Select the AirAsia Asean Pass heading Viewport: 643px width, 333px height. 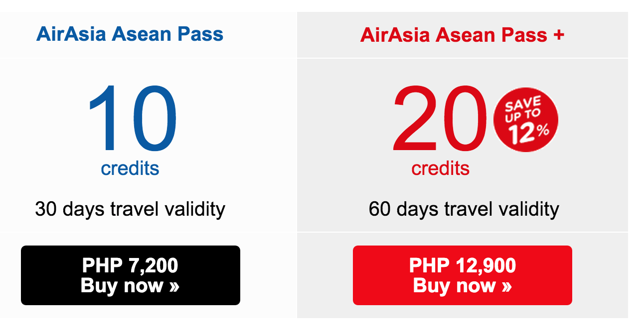[130, 34]
